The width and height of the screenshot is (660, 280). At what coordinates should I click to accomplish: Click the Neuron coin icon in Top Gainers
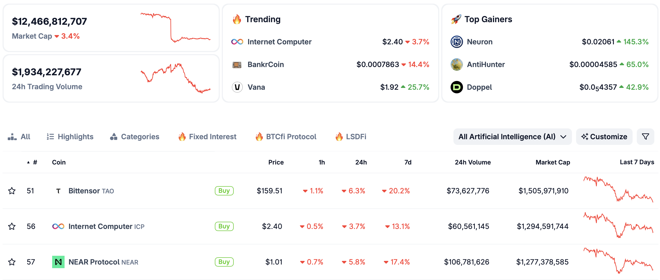point(457,42)
